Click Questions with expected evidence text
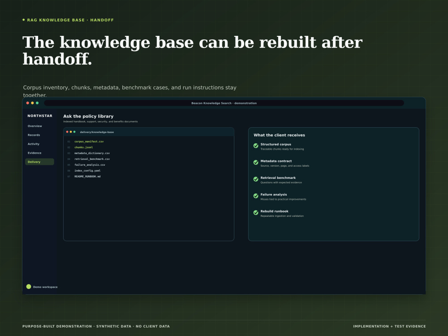Screen dimensions: 448x336 [281, 183]
